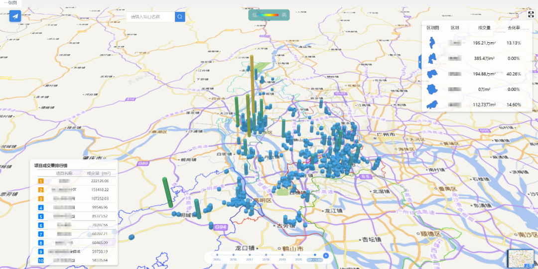Click the 60465.09 volume value
This screenshot has width=538, height=269.
(x=100, y=243)
